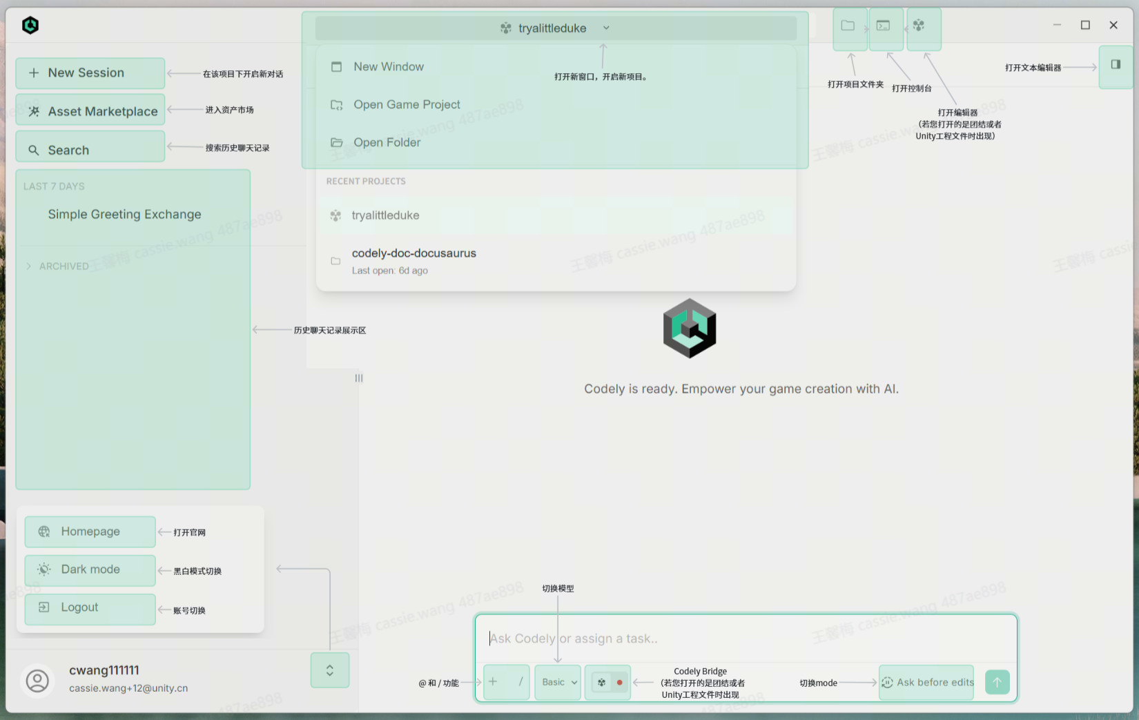Viewport: 1139px width, 720px height.
Task: Open the project folder from the top toolbar
Action: click(848, 26)
